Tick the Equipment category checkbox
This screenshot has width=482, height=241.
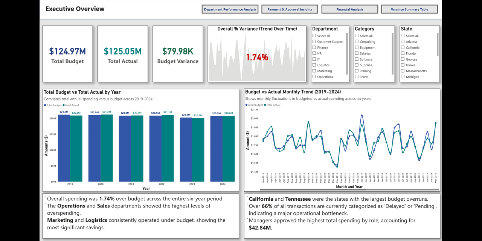coord(357,47)
